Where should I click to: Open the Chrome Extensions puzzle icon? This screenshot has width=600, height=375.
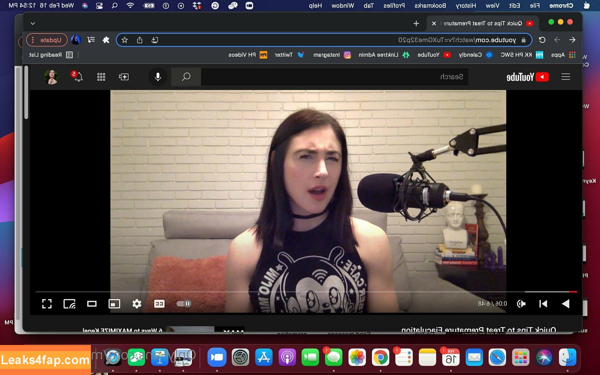(106, 40)
